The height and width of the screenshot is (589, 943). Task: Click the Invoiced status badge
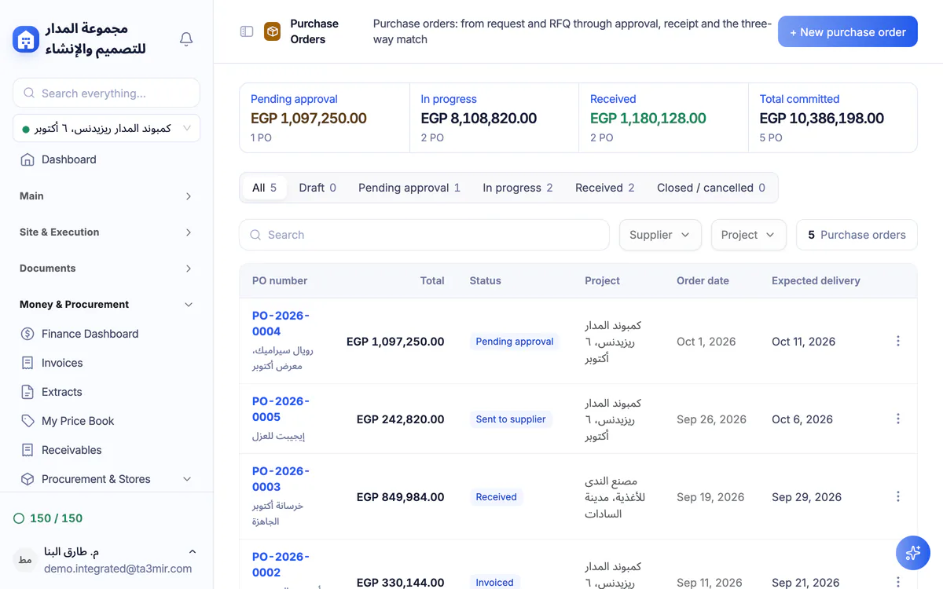[494, 582]
